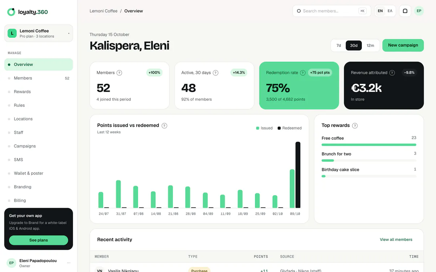Click the Brunch for two progress bar
Screen dimensions: 436x272
369,160
